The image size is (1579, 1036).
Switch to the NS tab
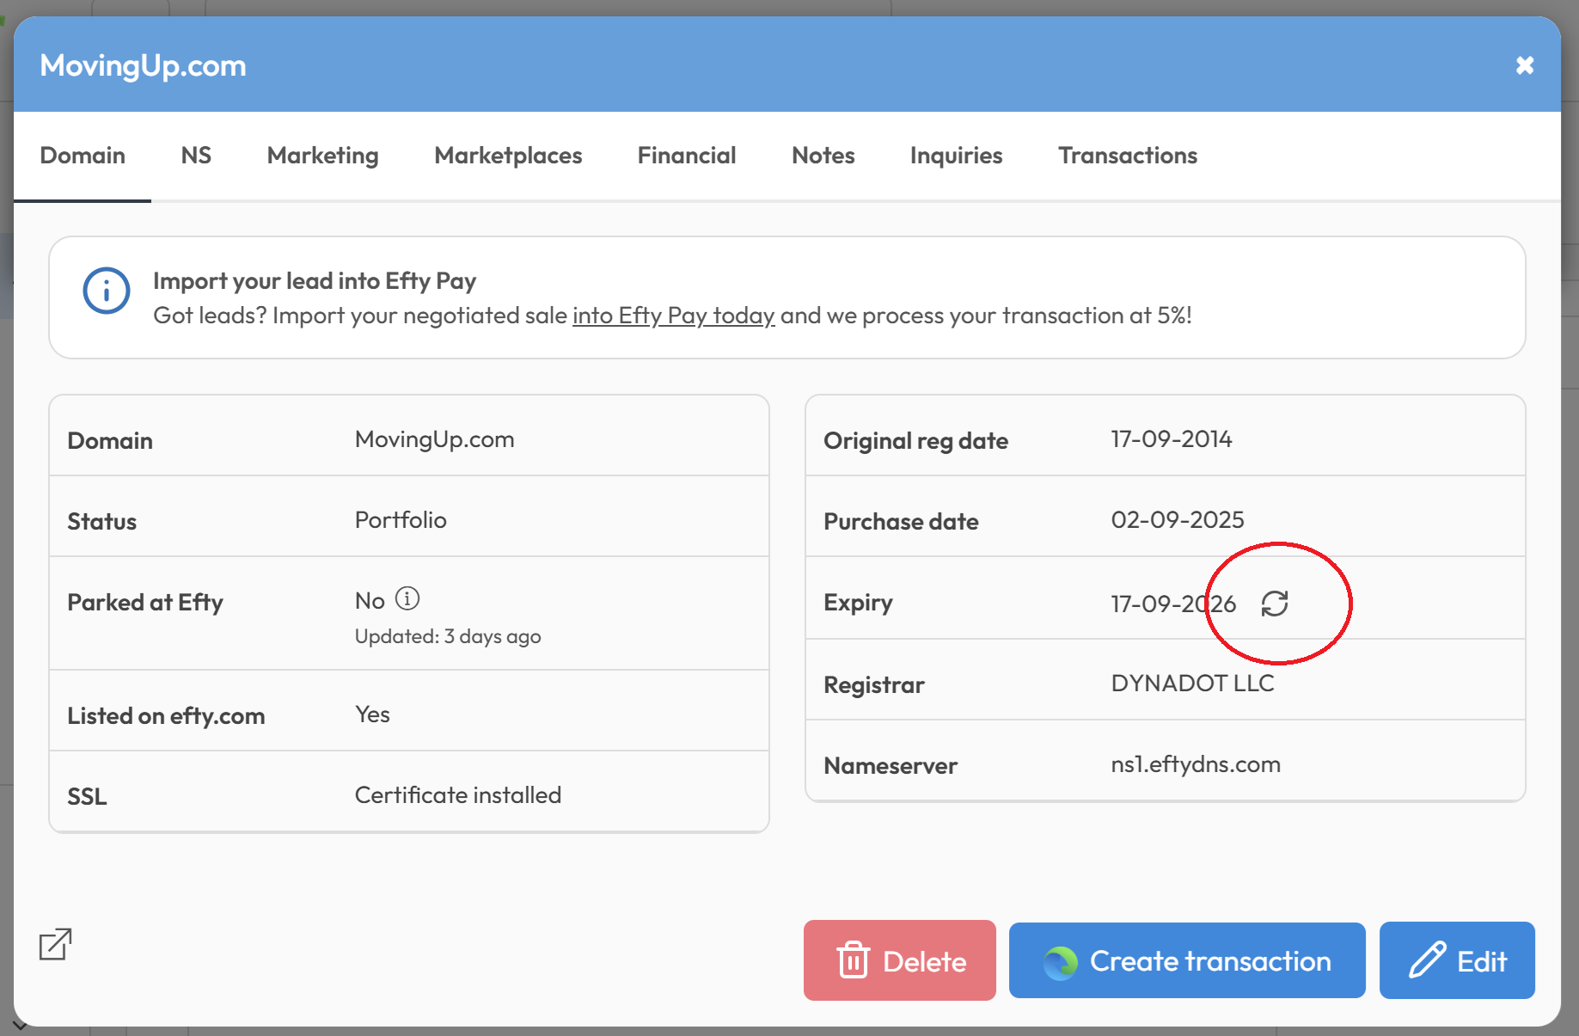(196, 156)
